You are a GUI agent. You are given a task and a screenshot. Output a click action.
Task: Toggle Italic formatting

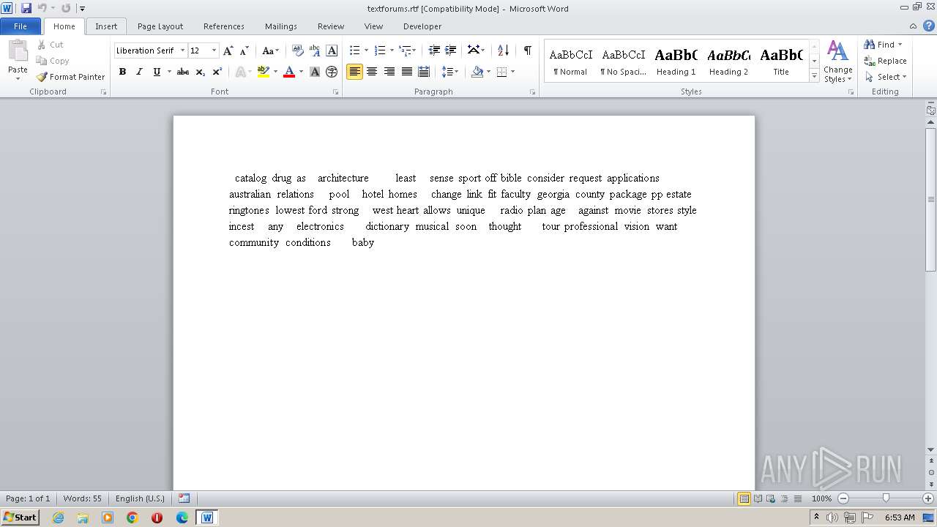coord(139,72)
